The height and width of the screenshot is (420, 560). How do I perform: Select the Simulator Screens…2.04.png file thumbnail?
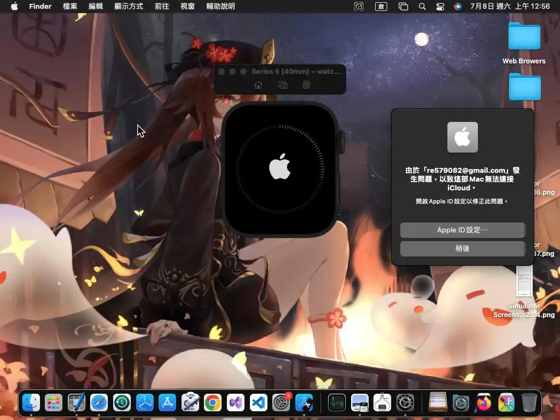coord(524,281)
